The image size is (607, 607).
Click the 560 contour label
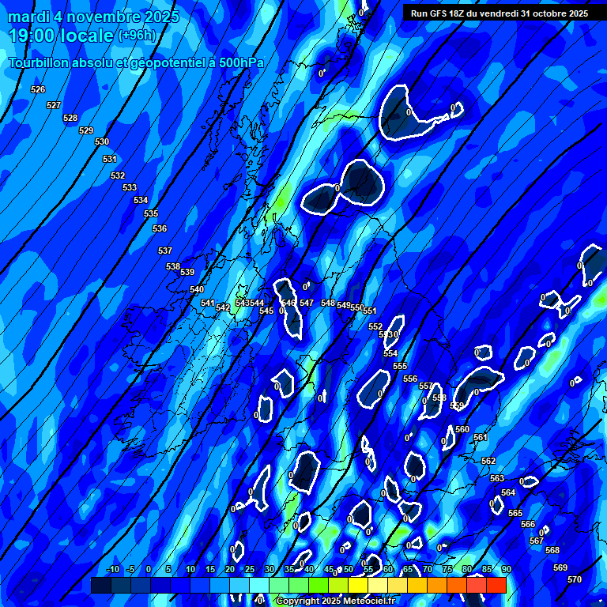coord(462,429)
